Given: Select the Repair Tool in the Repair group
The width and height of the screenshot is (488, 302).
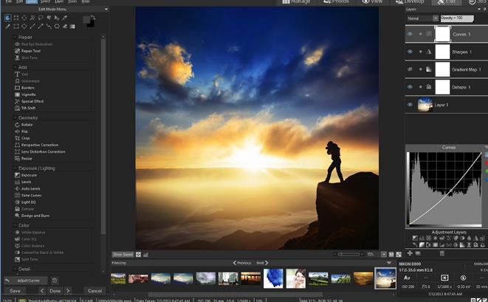Looking at the screenshot, I should (x=30, y=51).
